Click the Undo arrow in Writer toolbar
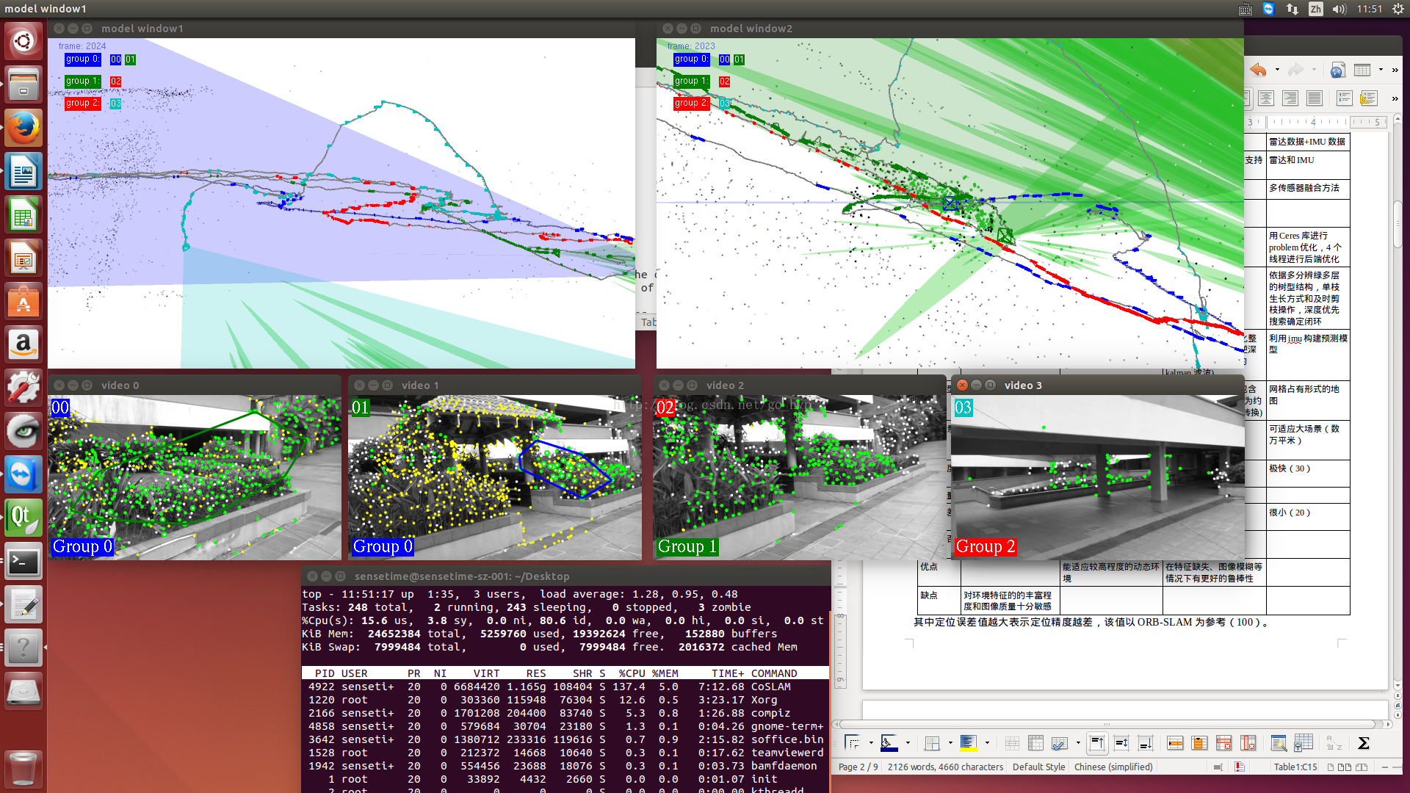The image size is (1410, 793). click(x=1258, y=70)
